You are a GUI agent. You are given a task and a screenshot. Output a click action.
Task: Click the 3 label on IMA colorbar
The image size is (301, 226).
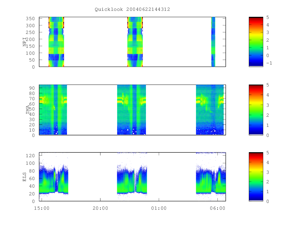coord(267,105)
